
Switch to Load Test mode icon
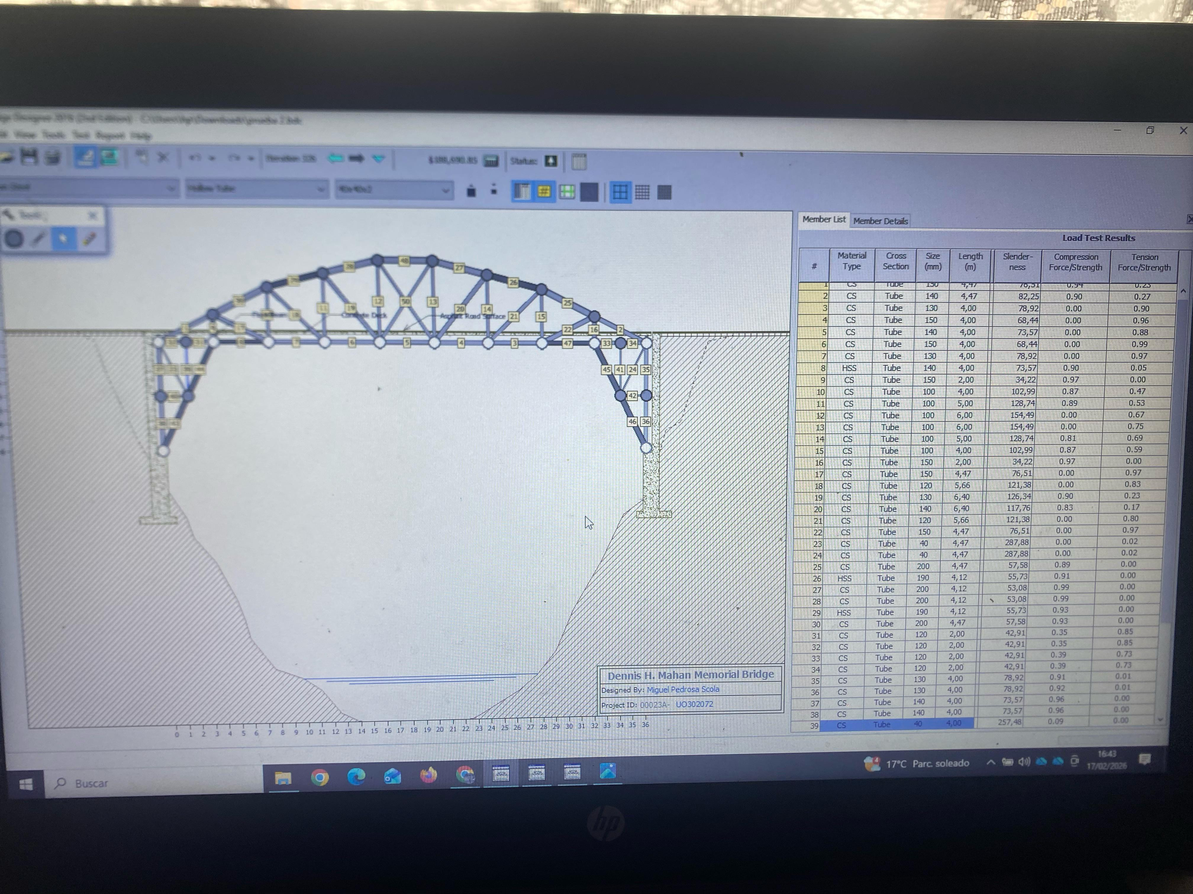click(109, 157)
